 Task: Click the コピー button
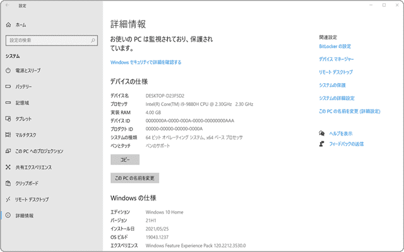tap(125, 159)
